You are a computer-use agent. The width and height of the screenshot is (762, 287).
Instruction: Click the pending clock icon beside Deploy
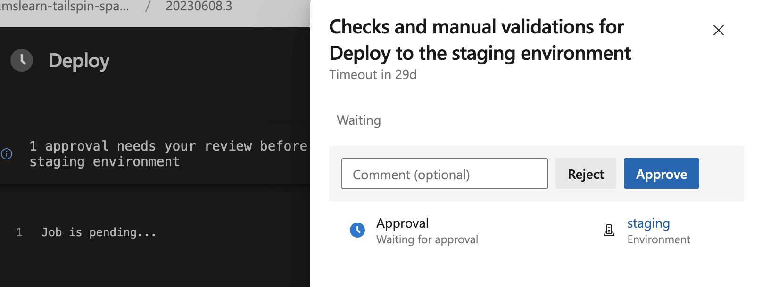coord(22,60)
